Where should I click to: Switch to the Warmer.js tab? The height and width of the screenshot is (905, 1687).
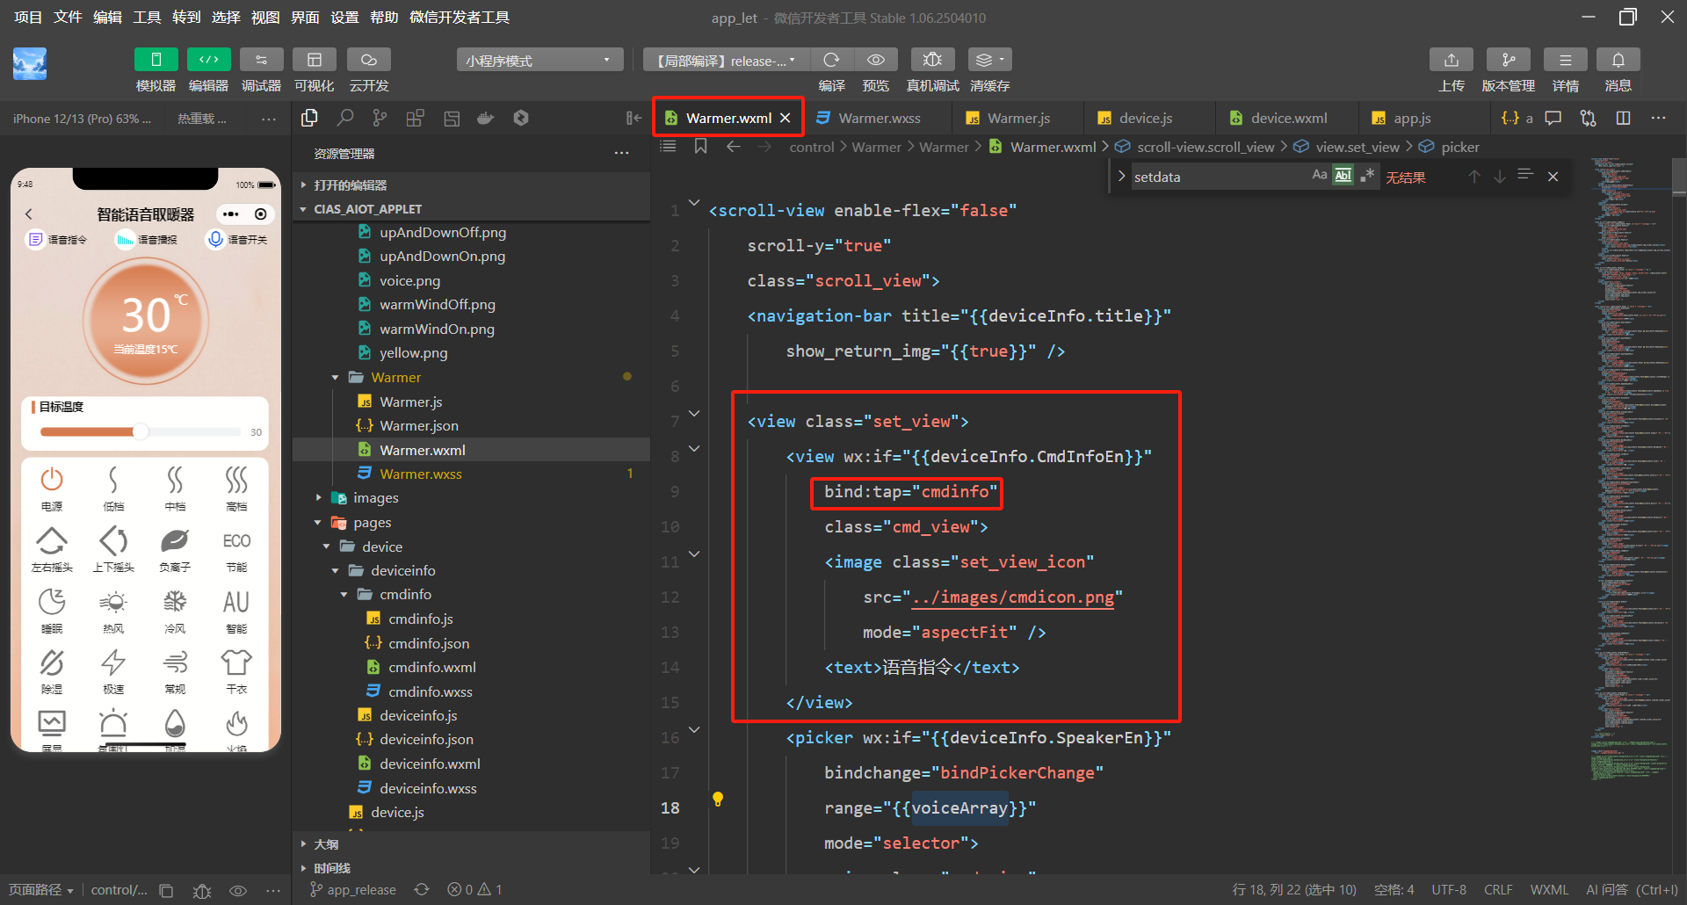click(x=1017, y=118)
